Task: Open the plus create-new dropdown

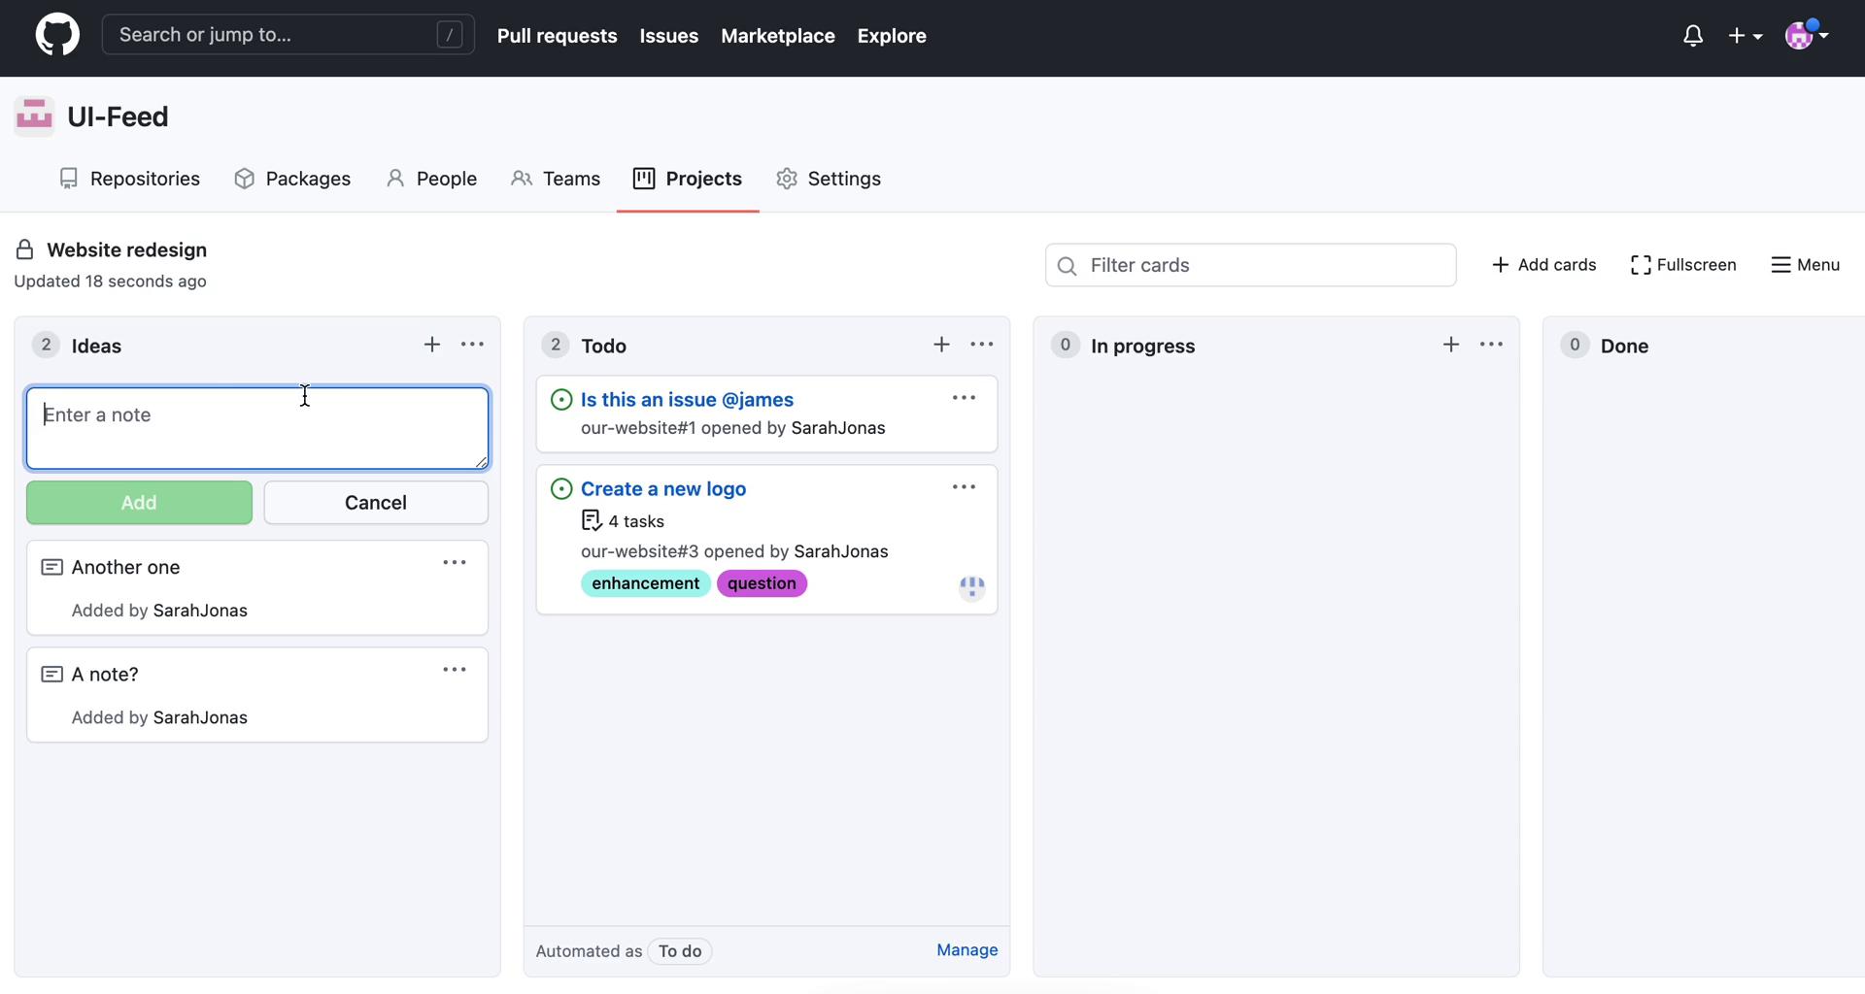Action: click(x=1746, y=36)
